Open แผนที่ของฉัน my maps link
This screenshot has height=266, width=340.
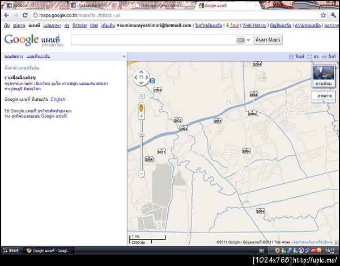pos(38,56)
